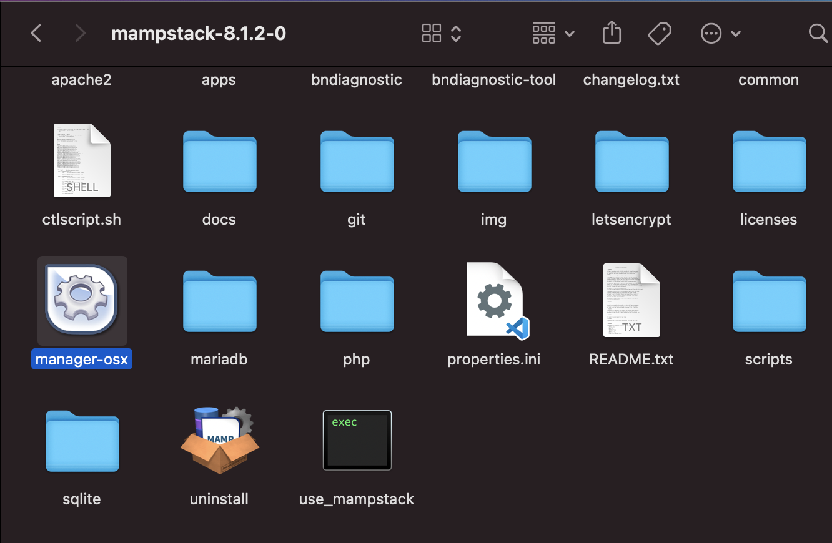Click the README.txt file name

pos(631,360)
